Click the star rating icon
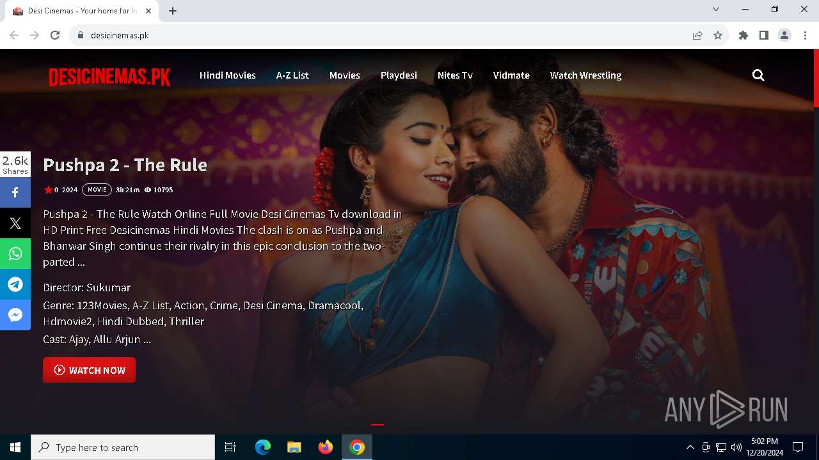 point(48,190)
